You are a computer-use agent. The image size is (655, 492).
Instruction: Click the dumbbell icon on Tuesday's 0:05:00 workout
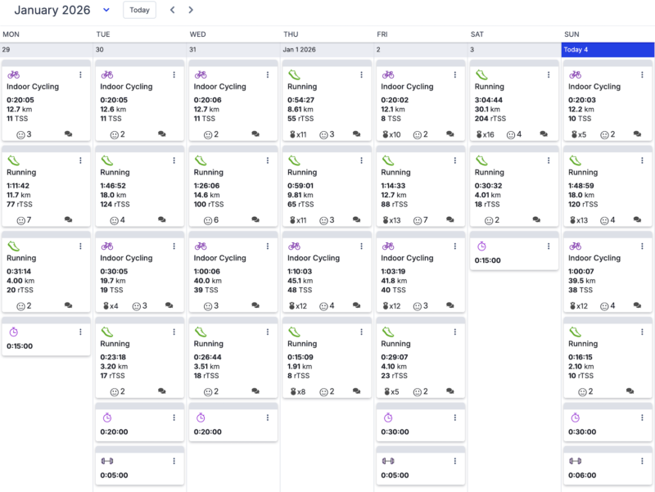pyautogui.click(x=107, y=461)
